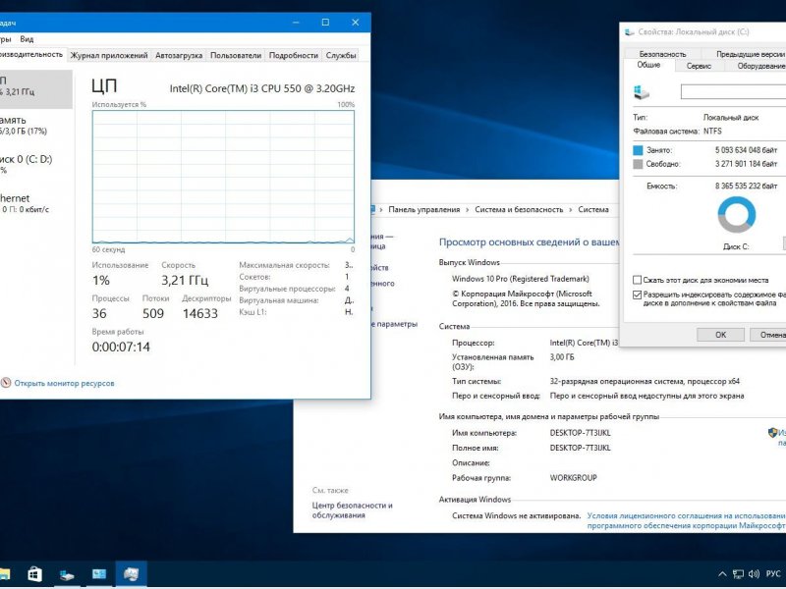Click the network tray icon
The image size is (786, 589).
tap(738, 574)
